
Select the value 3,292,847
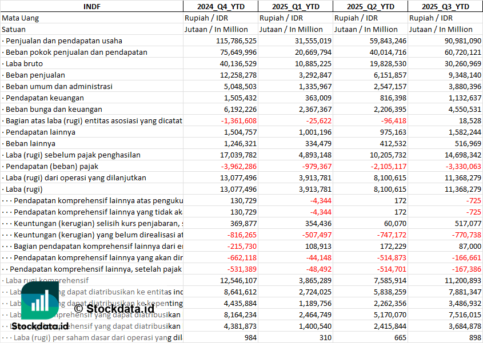tap(316, 75)
